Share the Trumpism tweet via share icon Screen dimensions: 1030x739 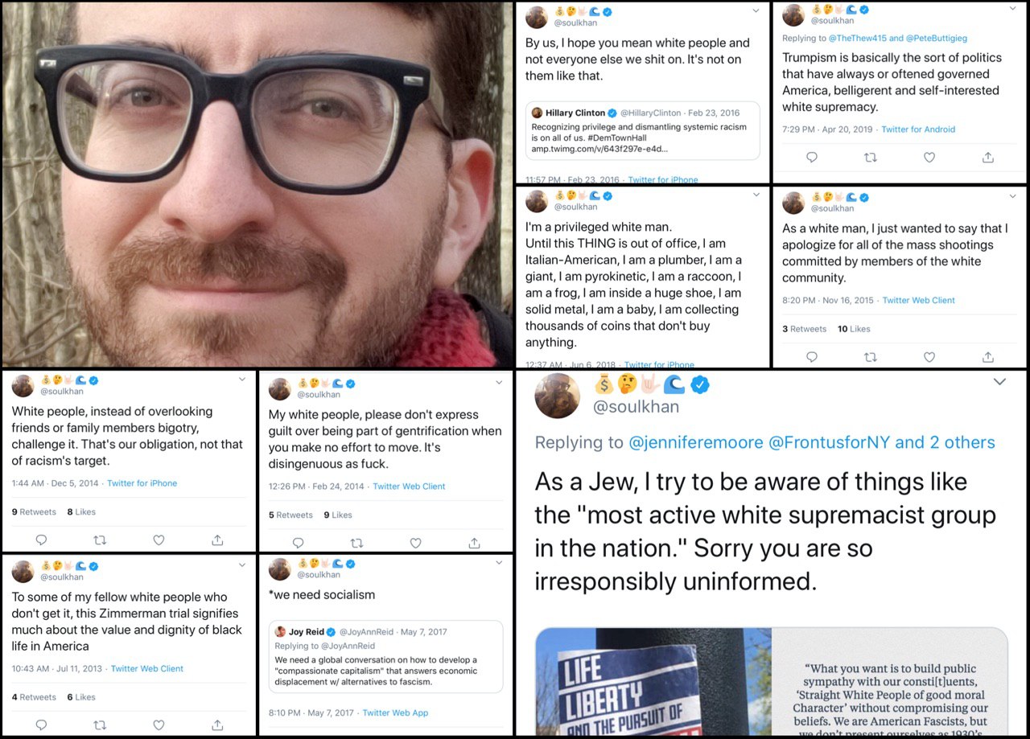pyautogui.click(x=988, y=158)
